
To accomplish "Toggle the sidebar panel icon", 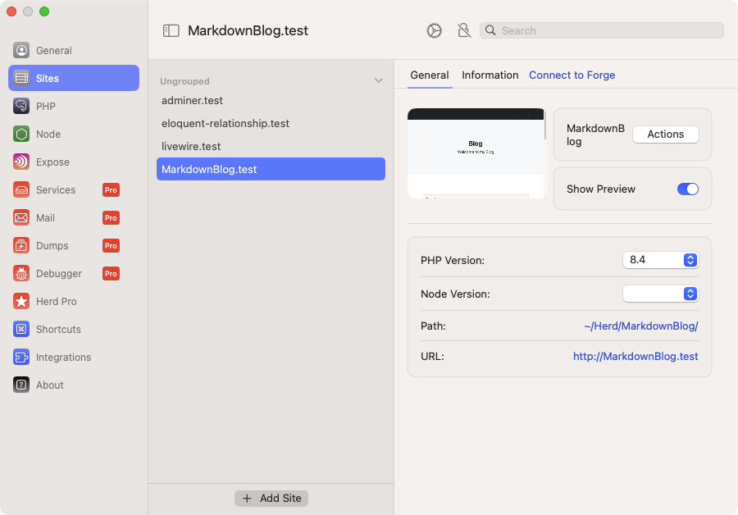I will tap(171, 30).
